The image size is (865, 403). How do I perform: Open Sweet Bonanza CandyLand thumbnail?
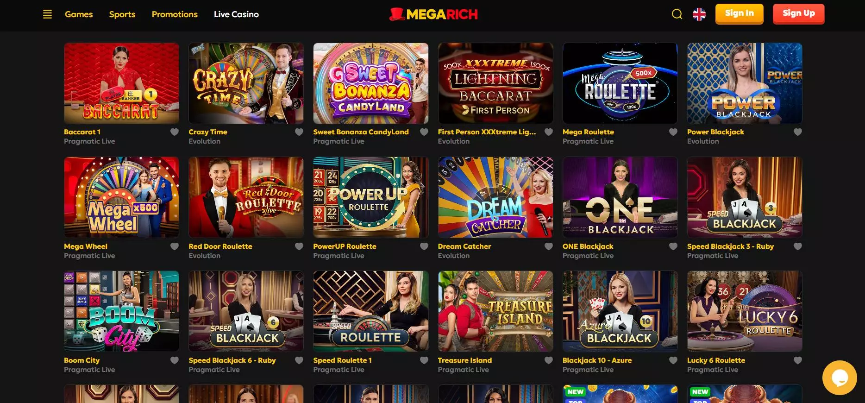[x=371, y=83]
